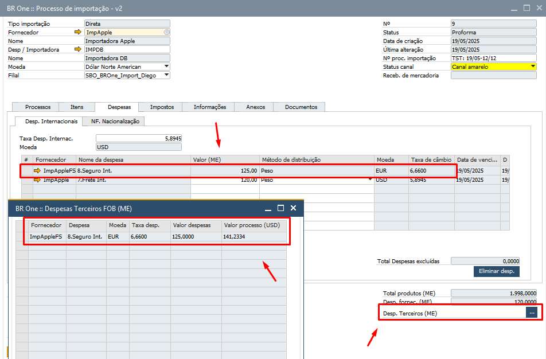Close the Processo de importação window
Image resolution: width=546 pixels, height=359 pixels.
539,7
